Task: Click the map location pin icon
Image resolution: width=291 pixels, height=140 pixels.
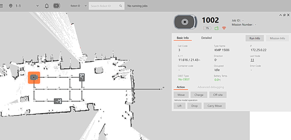Action: pyautogui.click(x=11, y=6)
